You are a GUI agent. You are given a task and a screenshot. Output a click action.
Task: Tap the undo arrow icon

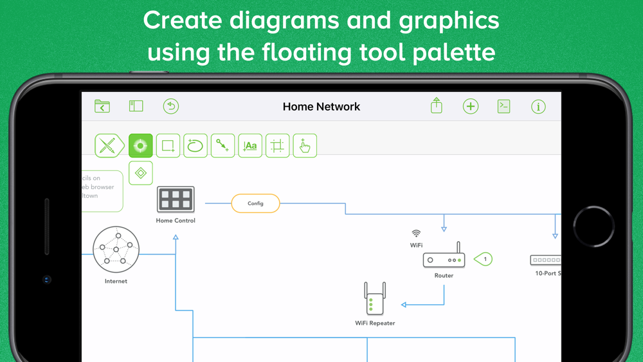pos(170,106)
